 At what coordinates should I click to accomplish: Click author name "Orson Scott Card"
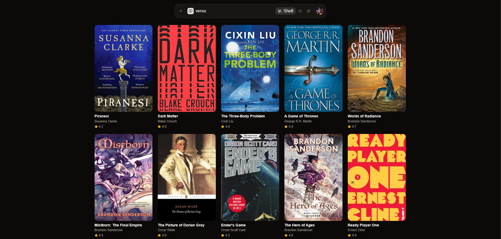pos(233,230)
